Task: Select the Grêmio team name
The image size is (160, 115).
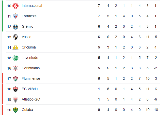Action: pos(27,27)
